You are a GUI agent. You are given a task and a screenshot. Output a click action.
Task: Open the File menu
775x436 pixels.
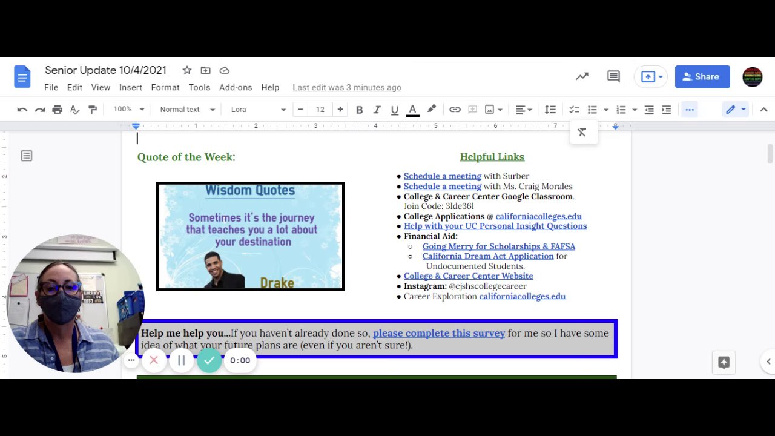coord(51,87)
